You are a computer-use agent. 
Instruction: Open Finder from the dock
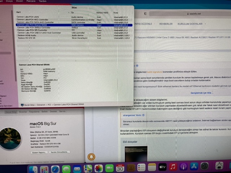34,169
